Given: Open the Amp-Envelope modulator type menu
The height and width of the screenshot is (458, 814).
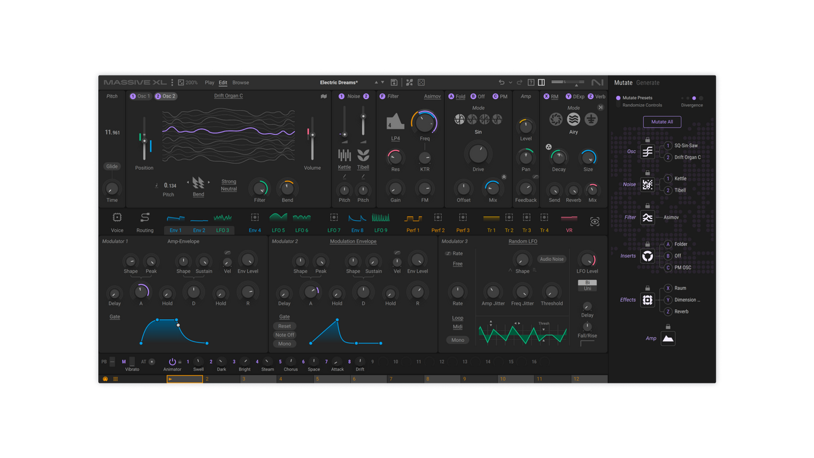Looking at the screenshot, I should click(x=183, y=241).
